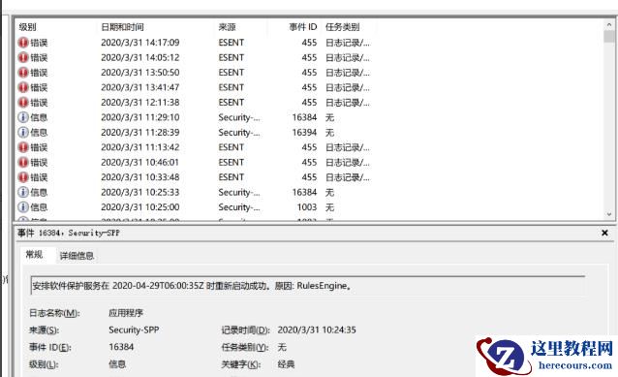Click recorded time 2020/3/31 10:24:35
The image size is (618, 377).
pos(317,330)
